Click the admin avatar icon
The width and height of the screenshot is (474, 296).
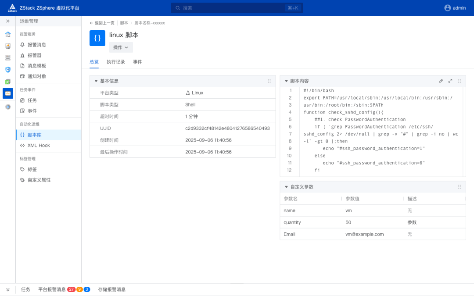448,8
